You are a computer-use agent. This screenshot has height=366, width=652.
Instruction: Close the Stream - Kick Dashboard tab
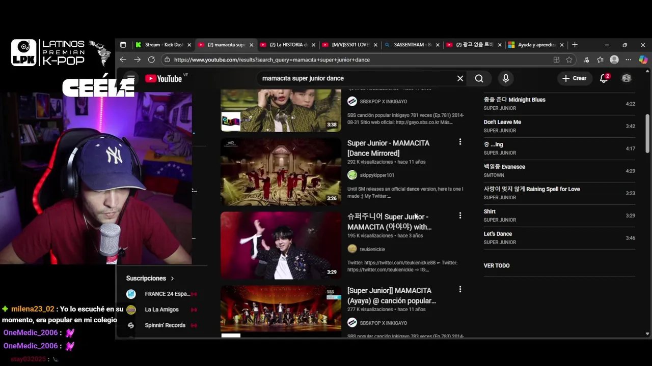pyautogui.click(x=189, y=45)
